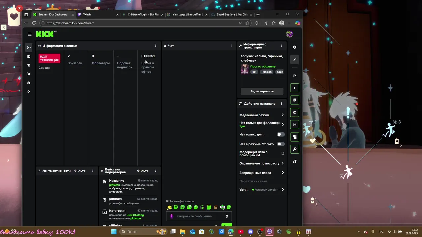The height and width of the screenshot is (237, 422).
Task: Add page to favorites with star icon
Action: coord(247,23)
